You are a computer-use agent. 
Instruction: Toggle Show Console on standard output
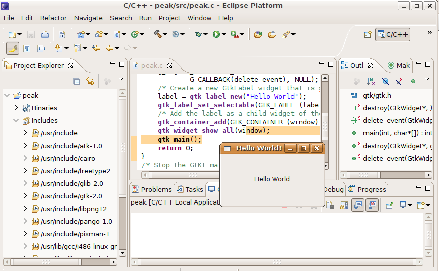(x=358, y=205)
